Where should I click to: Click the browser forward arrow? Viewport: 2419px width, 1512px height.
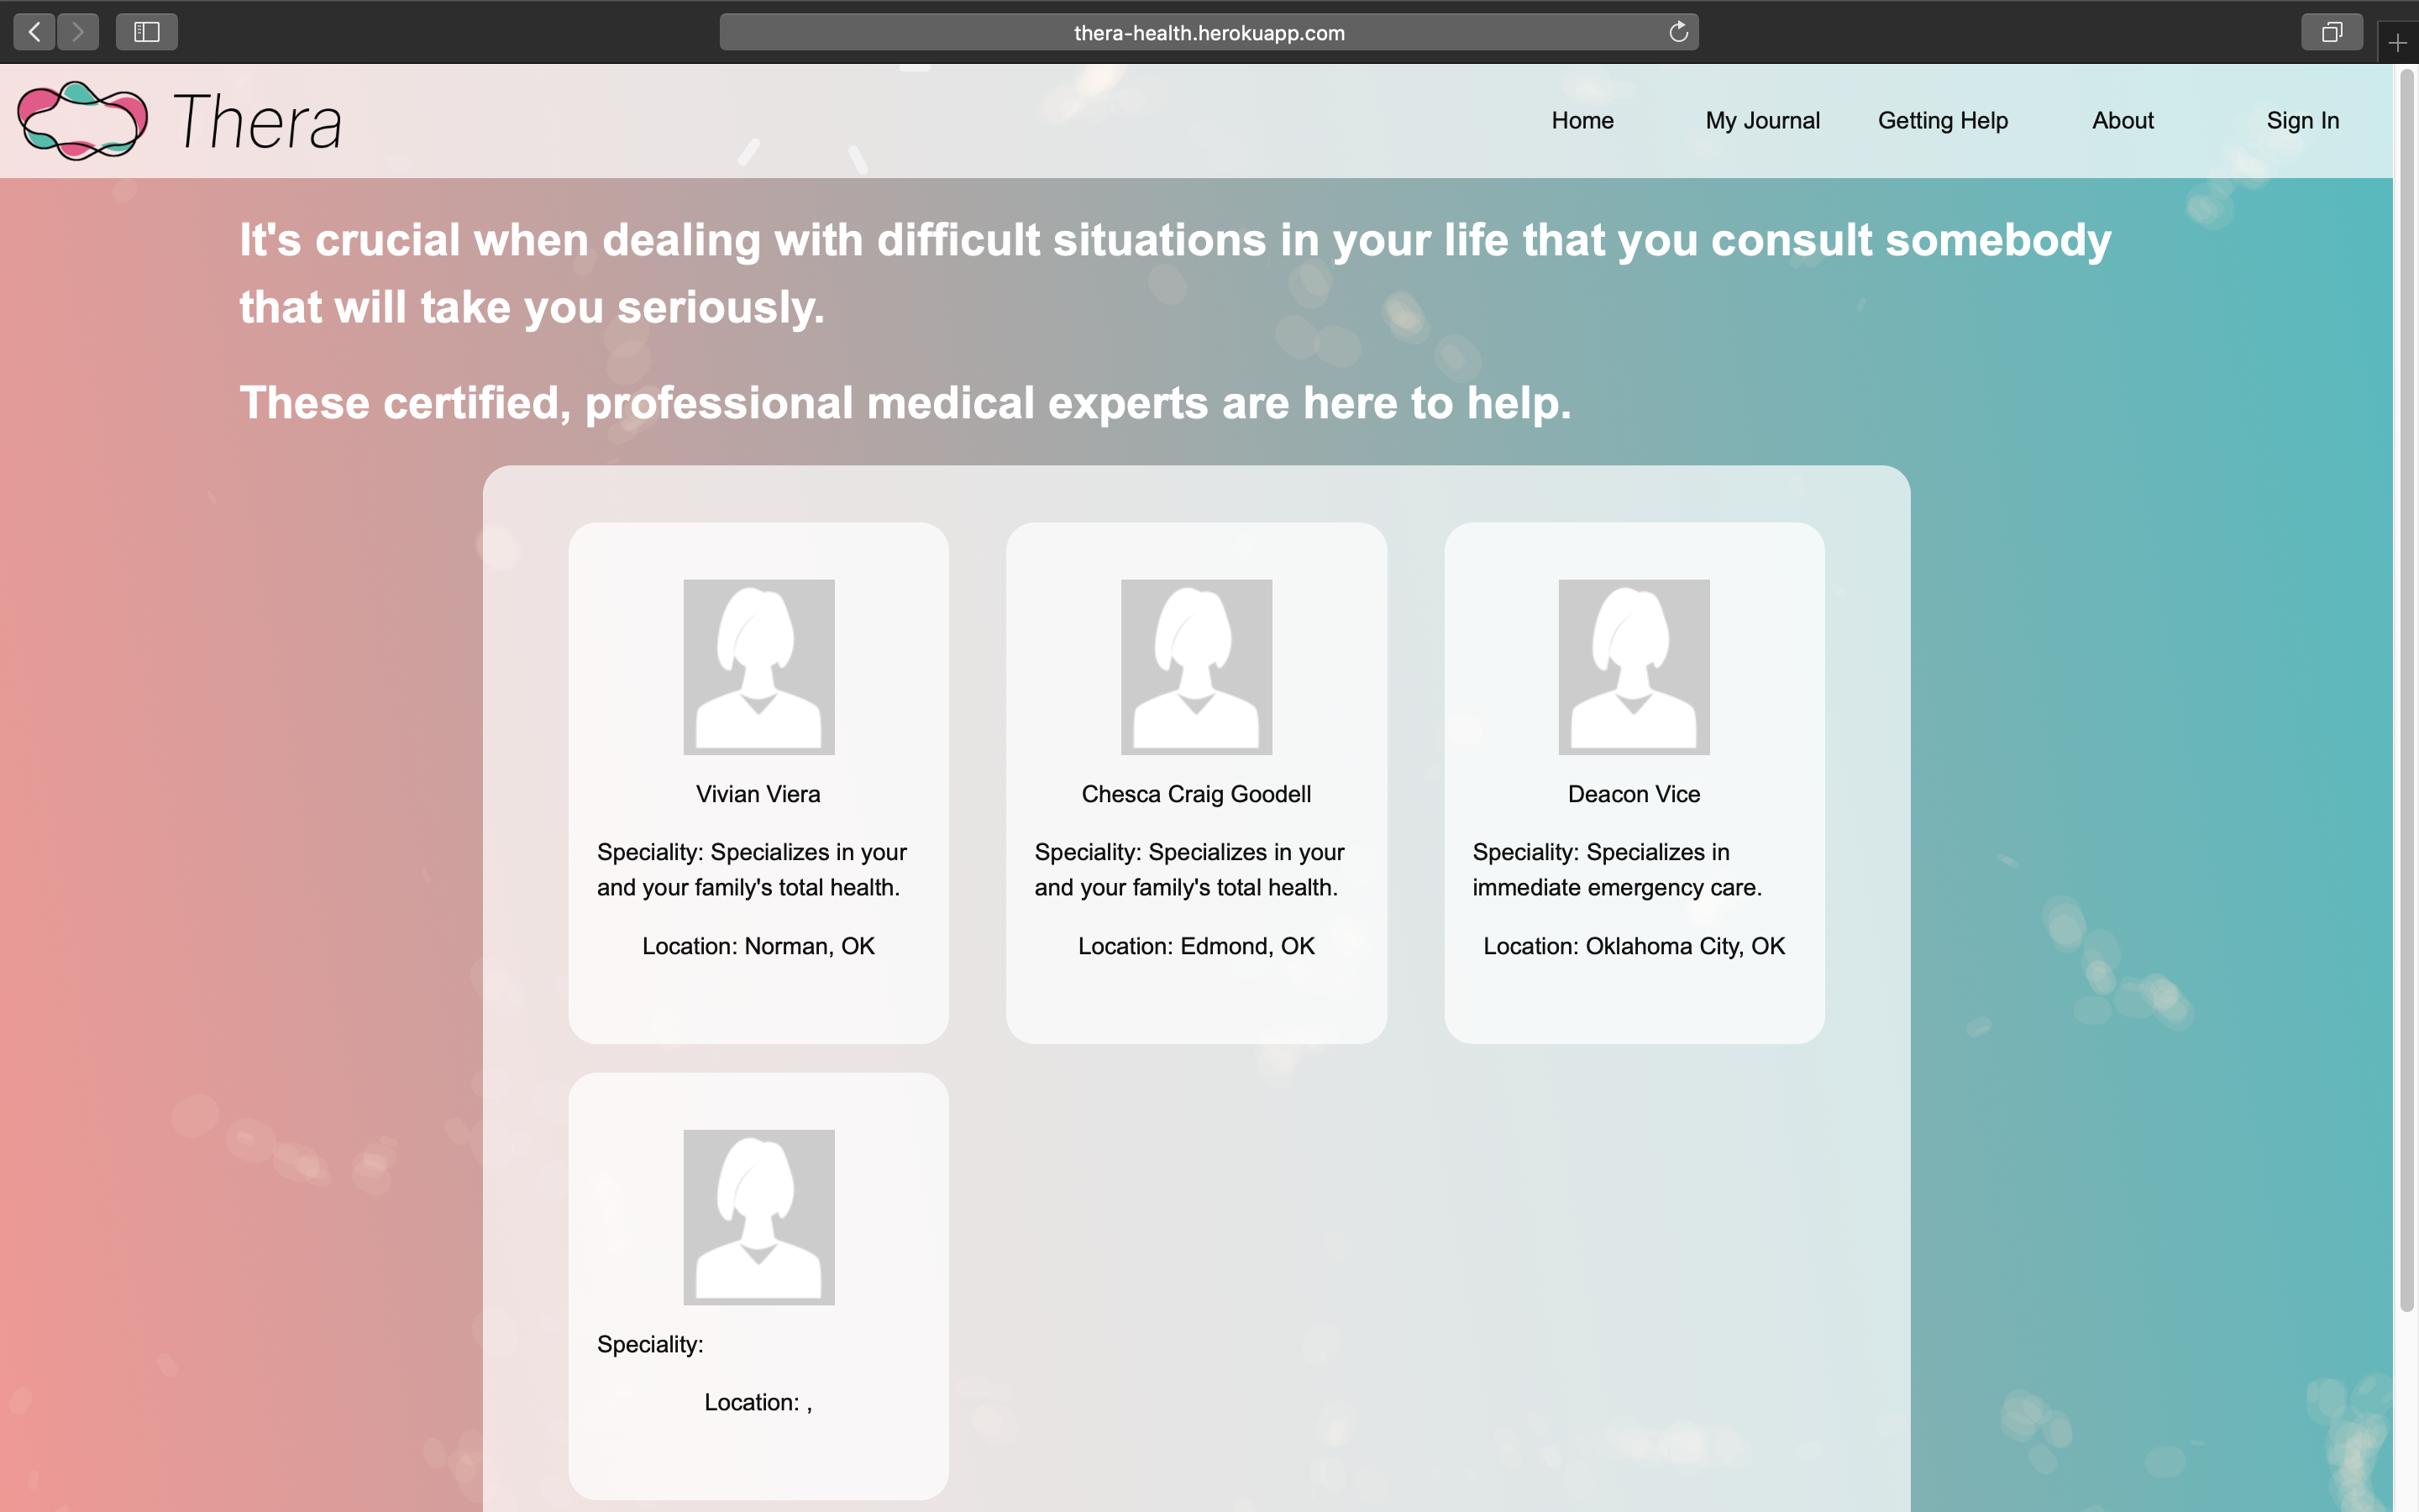(78, 32)
